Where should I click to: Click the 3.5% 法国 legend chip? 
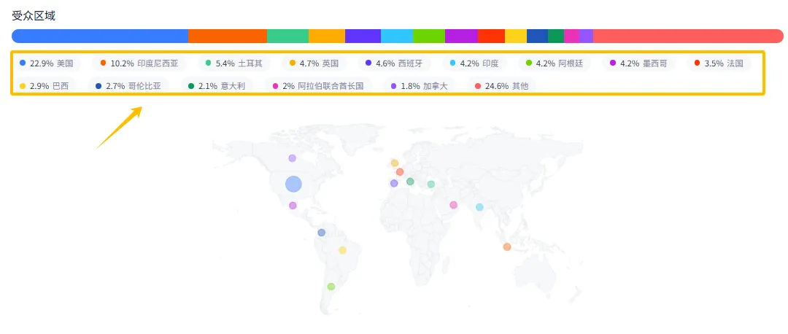tap(719, 63)
